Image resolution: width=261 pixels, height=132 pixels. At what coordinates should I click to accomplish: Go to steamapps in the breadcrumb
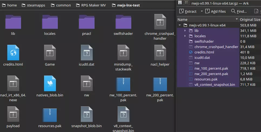(x=34, y=5)
